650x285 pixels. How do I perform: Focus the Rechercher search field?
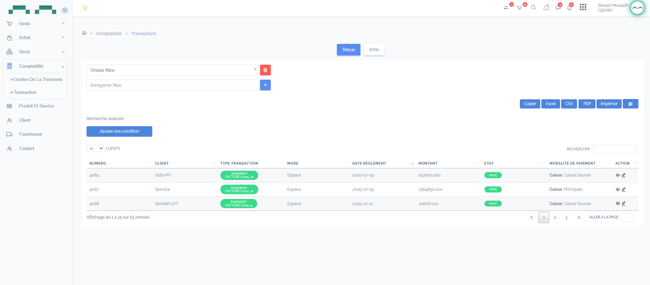[615, 149]
